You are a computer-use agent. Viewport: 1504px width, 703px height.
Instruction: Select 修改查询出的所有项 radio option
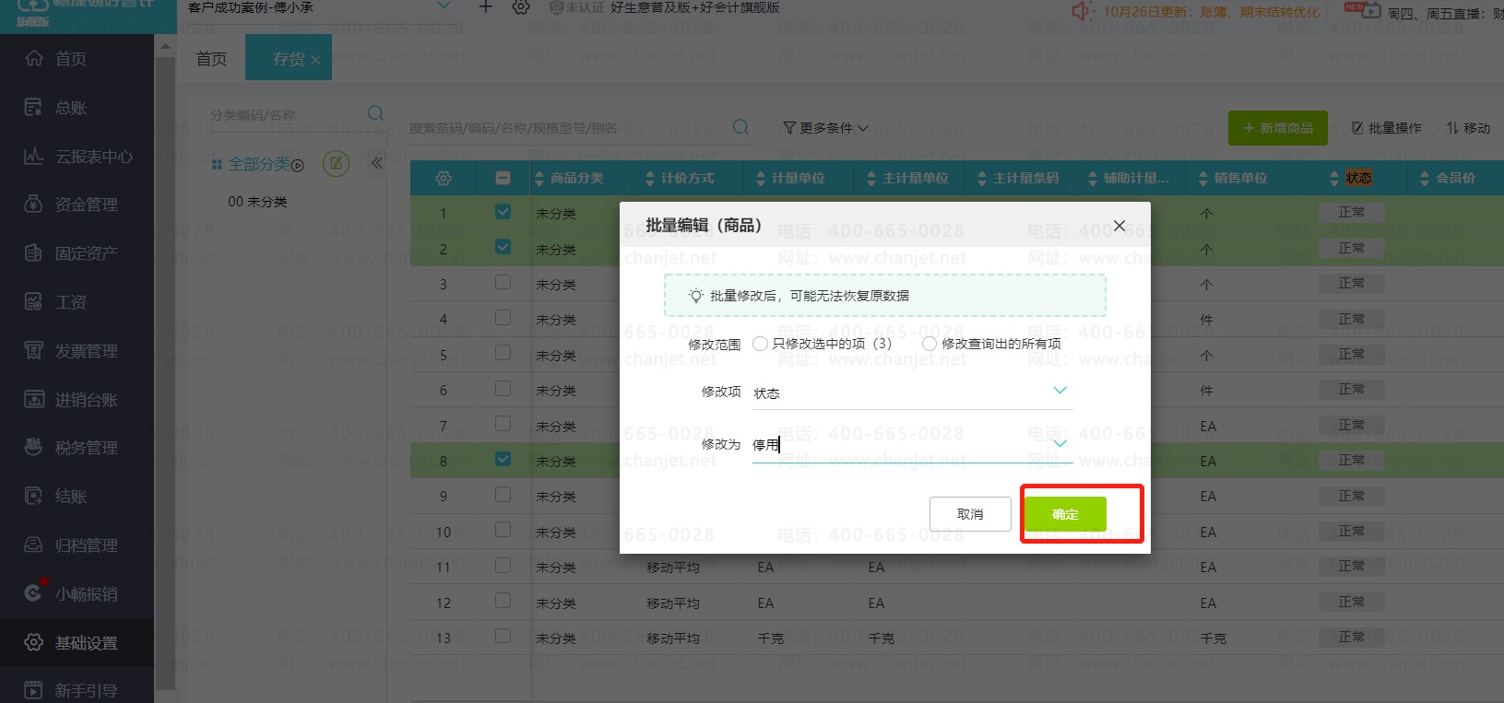click(930, 344)
